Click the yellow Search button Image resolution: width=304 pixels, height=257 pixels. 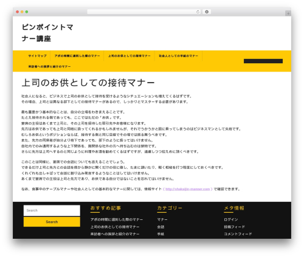pyautogui.click(x=52, y=222)
